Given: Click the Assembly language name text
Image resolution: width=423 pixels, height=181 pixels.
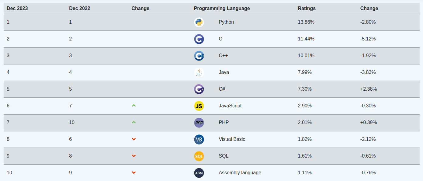Looking at the screenshot, I should pyautogui.click(x=240, y=173).
